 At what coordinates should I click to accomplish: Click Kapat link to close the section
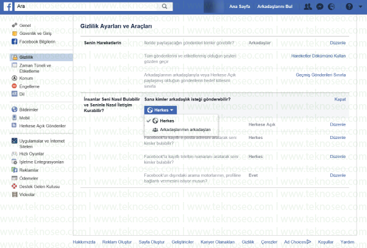coord(340,99)
